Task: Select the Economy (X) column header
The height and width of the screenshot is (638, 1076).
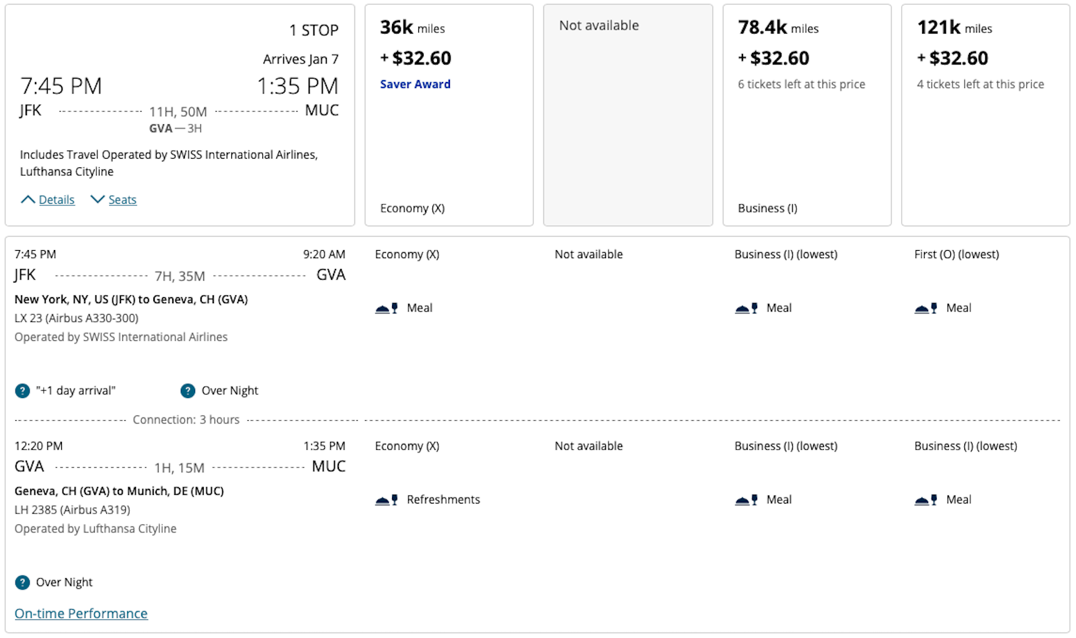Action: (412, 208)
